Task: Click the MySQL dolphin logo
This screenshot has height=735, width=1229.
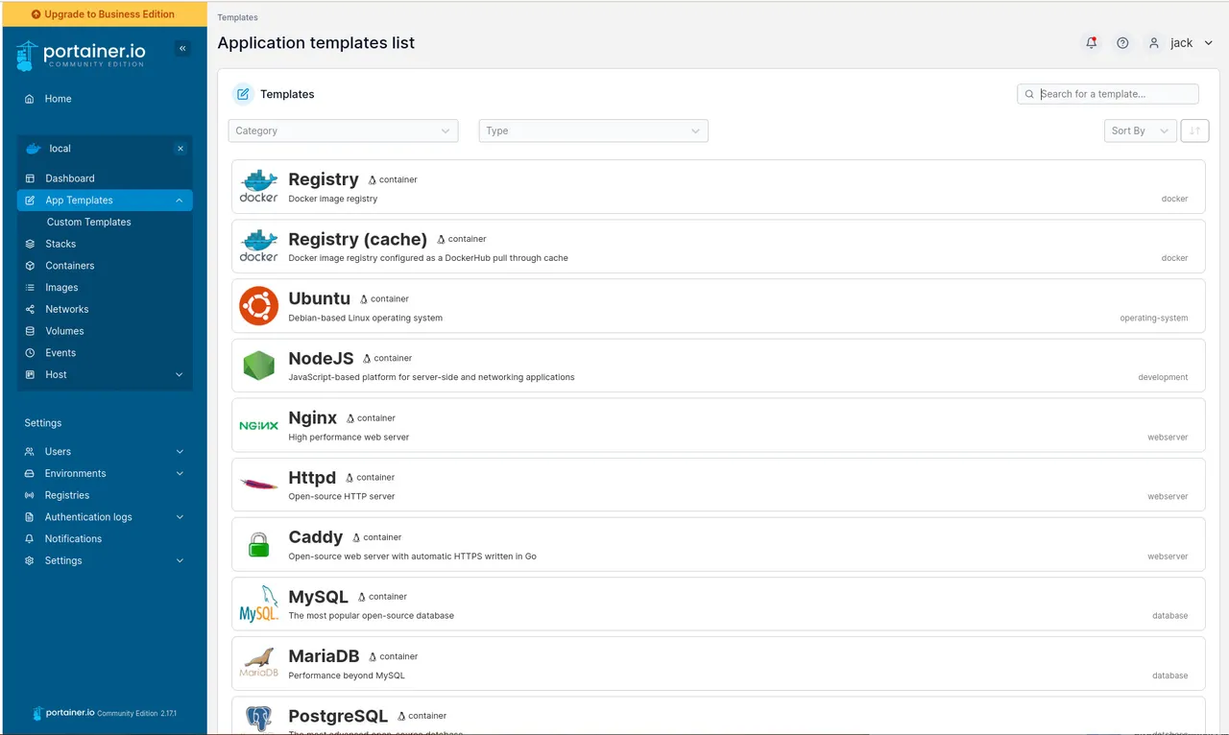Action: pos(258,605)
